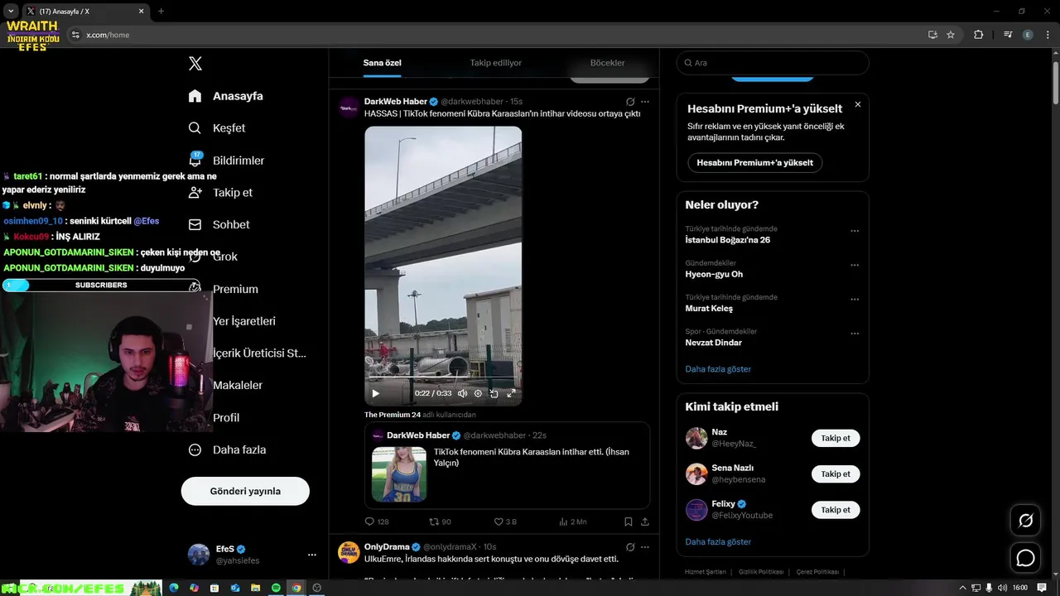Open video playback settings gear

[x=478, y=393]
